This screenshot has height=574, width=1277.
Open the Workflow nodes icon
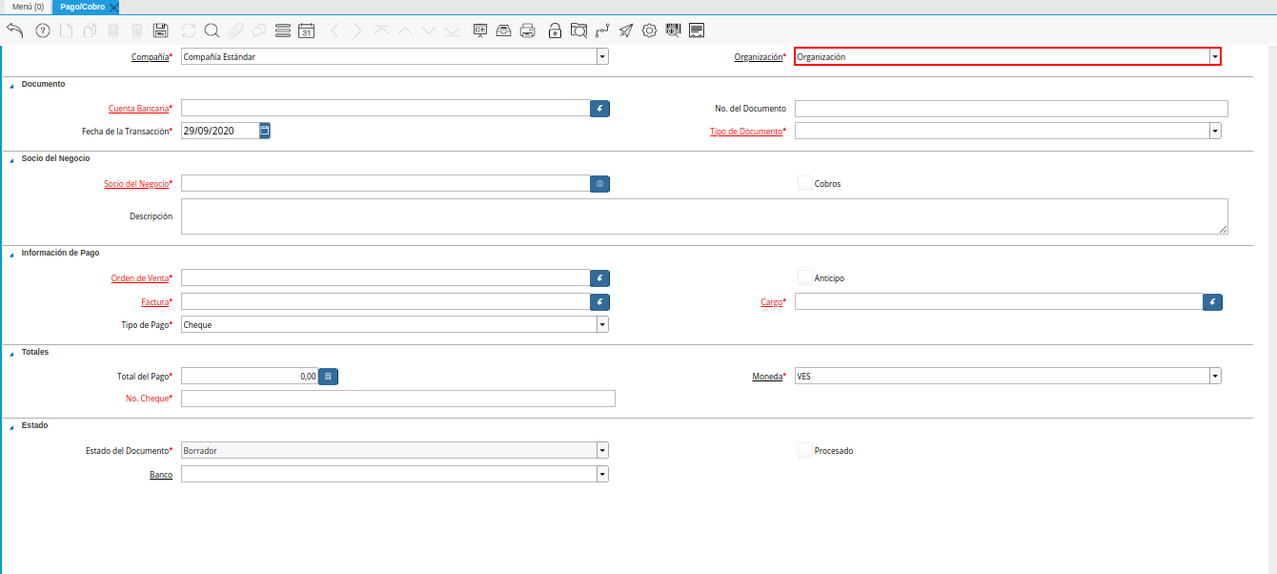point(602,31)
